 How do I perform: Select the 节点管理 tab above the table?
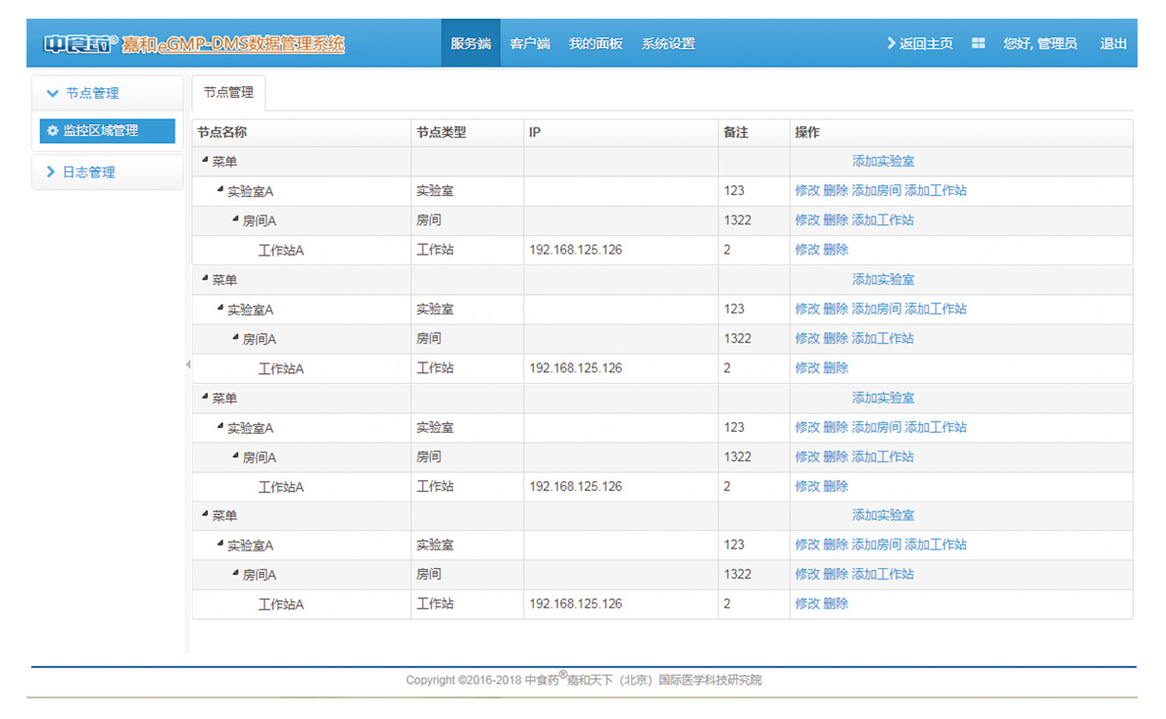click(x=228, y=93)
